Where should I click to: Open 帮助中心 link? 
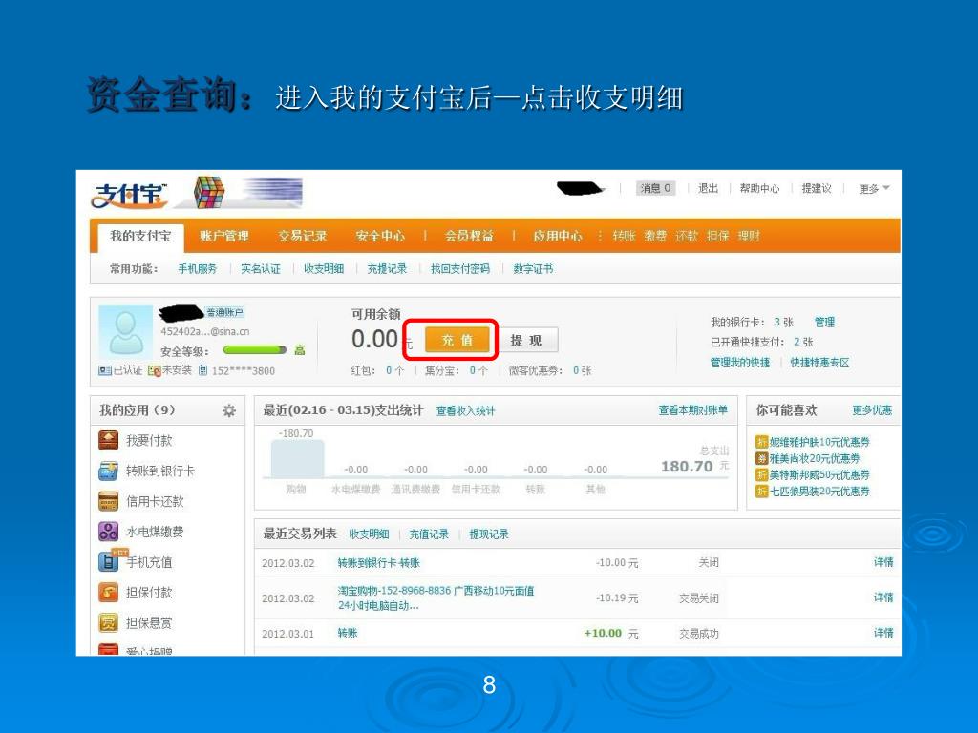coord(759,188)
